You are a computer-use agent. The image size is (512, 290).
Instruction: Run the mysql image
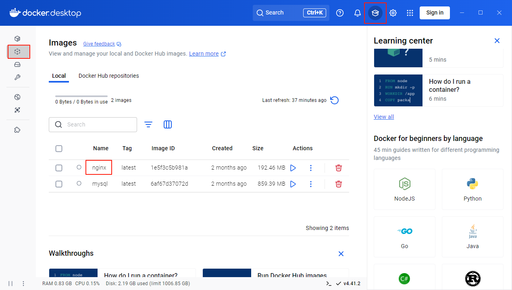pos(293,184)
